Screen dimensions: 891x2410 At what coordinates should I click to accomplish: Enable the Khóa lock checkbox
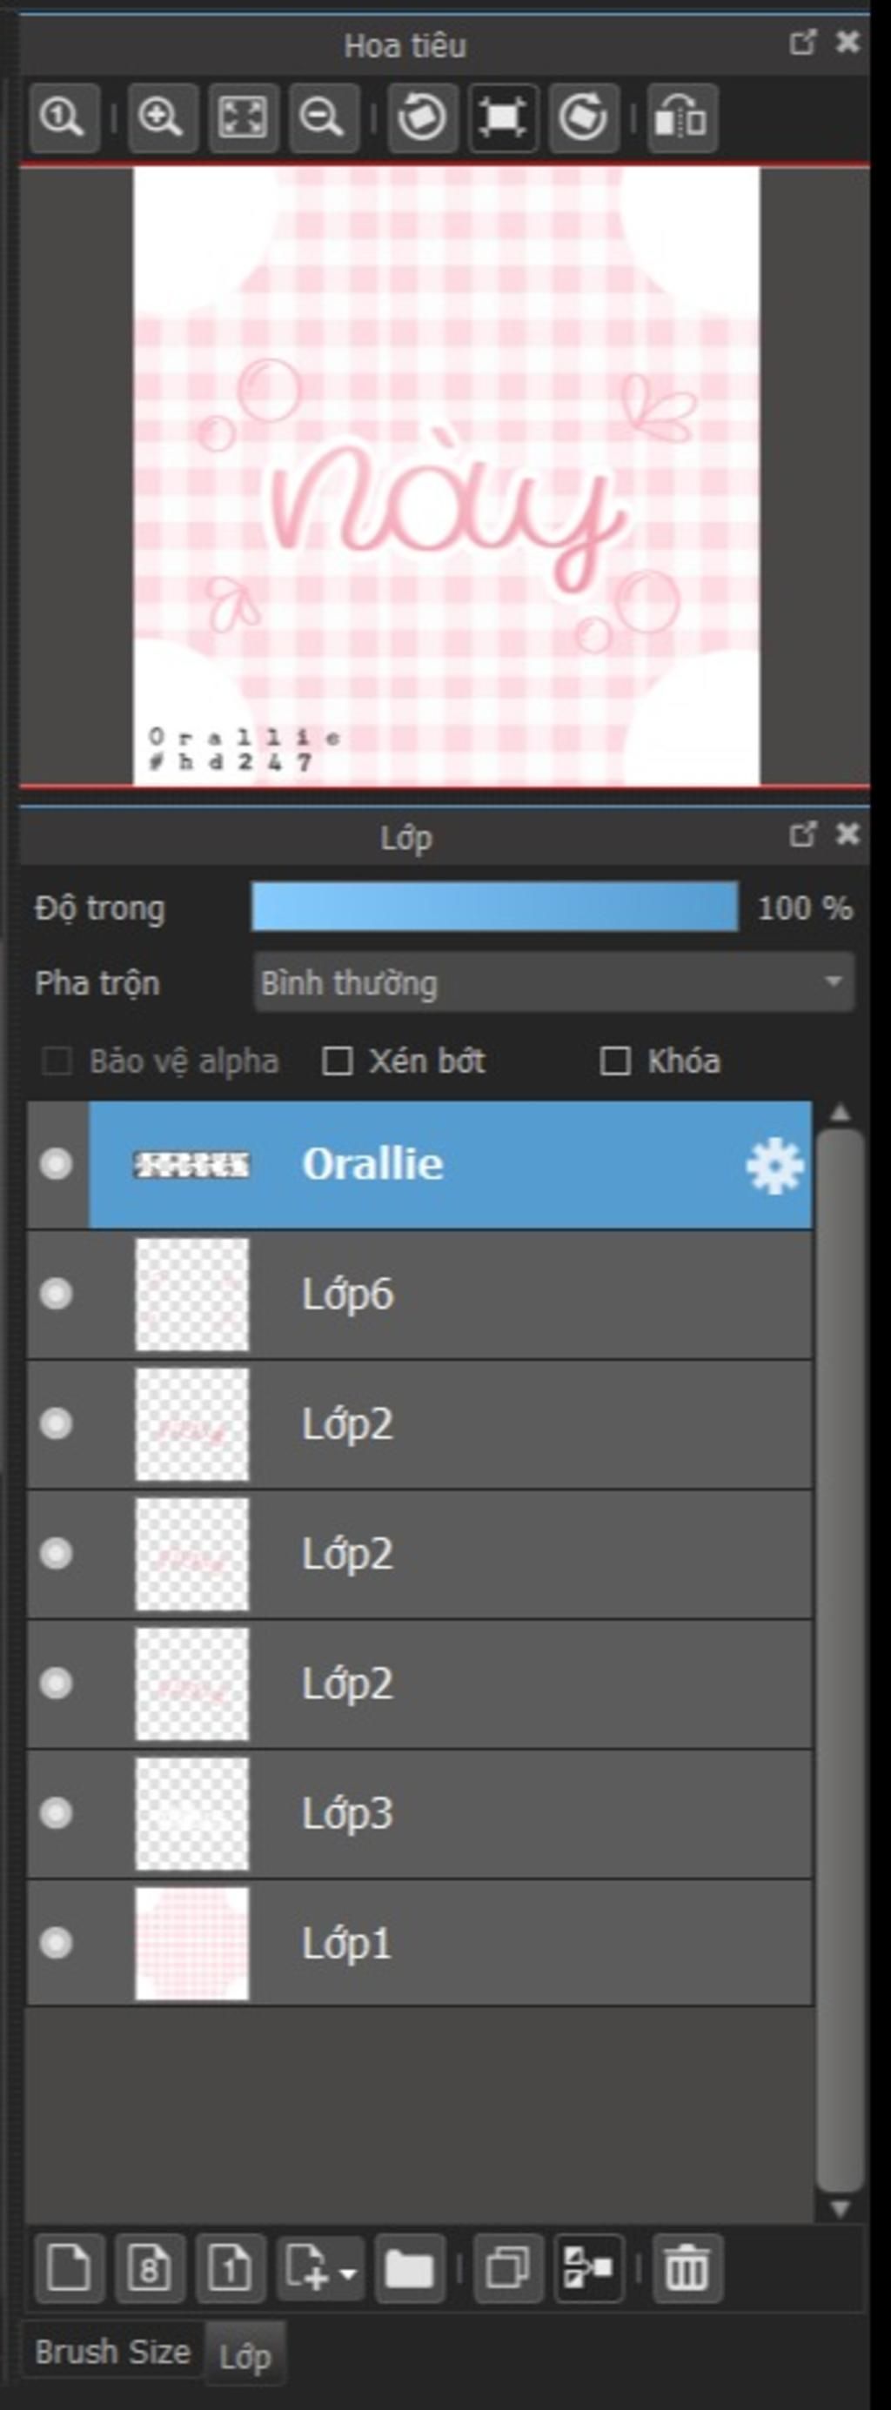pyautogui.click(x=615, y=1061)
